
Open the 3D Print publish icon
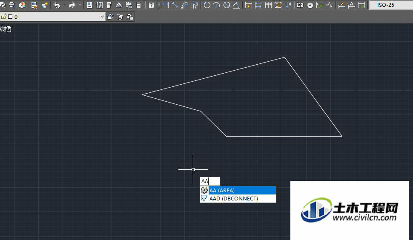pyautogui.click(x=23, y=5)
